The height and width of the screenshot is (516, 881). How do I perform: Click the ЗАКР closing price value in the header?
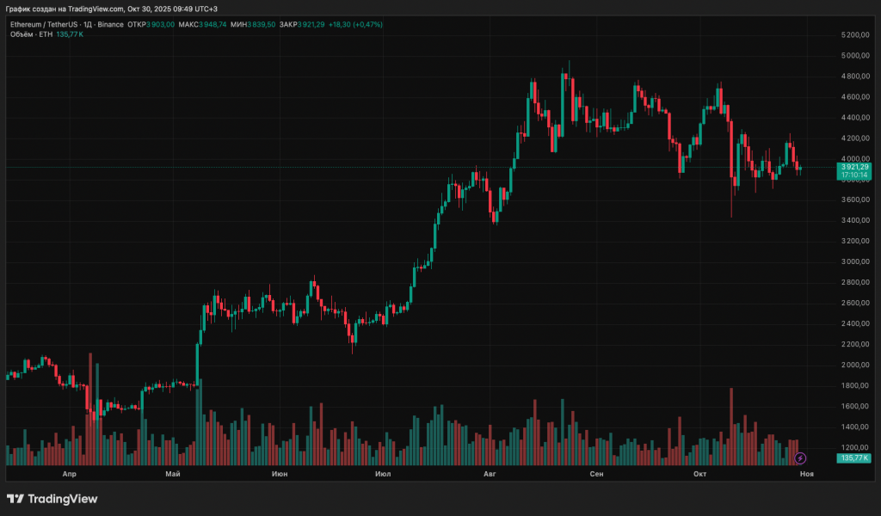point(313,24)
